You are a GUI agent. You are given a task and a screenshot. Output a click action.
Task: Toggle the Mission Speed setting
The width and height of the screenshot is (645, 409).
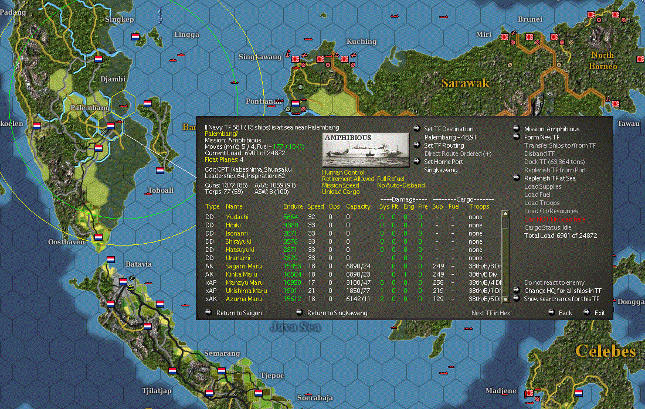tap(341, 185)
